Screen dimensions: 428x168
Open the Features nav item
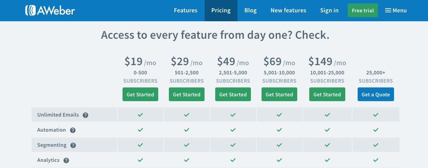[186, 11]
